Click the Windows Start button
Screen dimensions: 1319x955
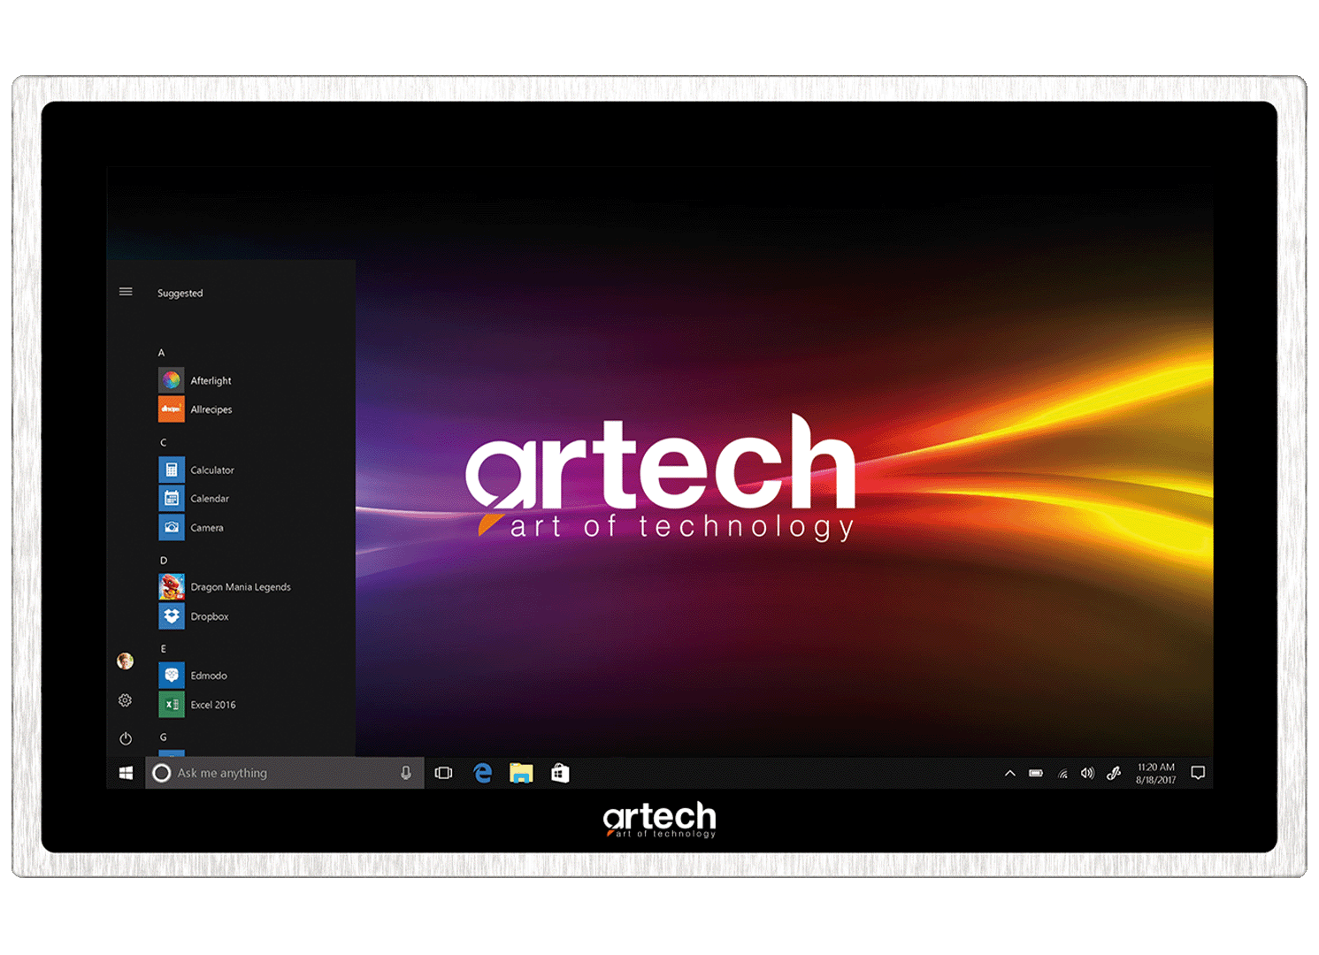pyautogui.click(x=126, y=774)
